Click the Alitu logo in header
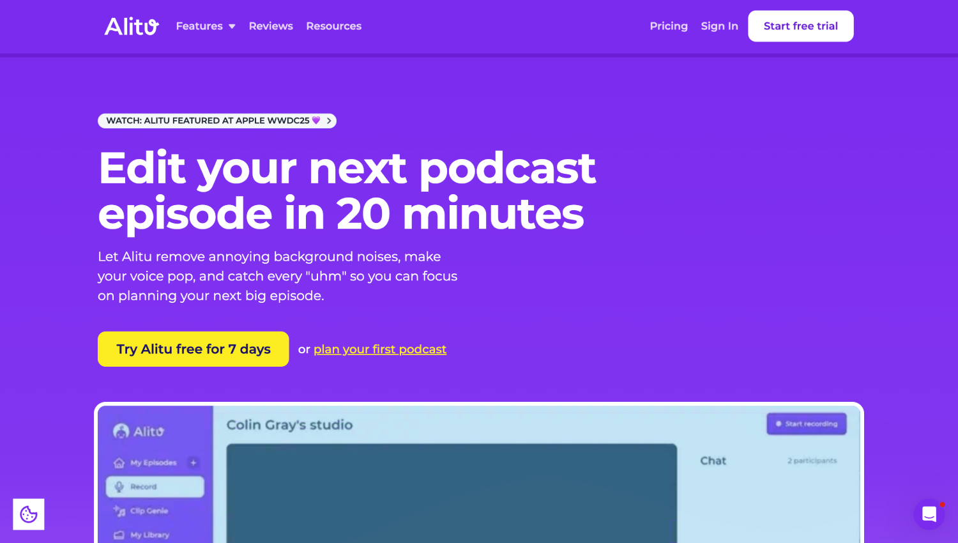 pyautogui.click(x=132, y=26)
